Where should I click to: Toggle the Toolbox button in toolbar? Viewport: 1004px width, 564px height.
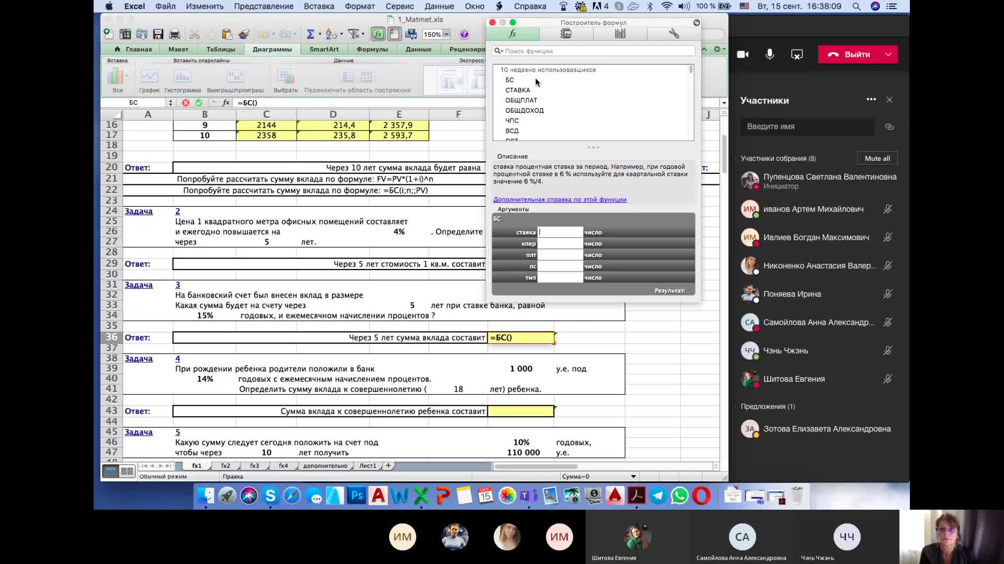[x=395, y=34]
